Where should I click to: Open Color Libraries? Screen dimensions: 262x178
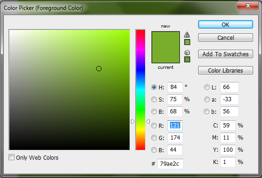(225, 70)
